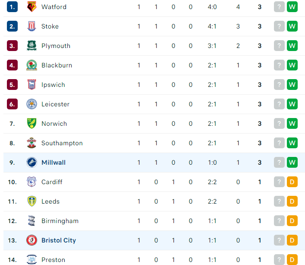Click the Leeds team name
This screenshot has width=305, height=265.
pos(50,201)
